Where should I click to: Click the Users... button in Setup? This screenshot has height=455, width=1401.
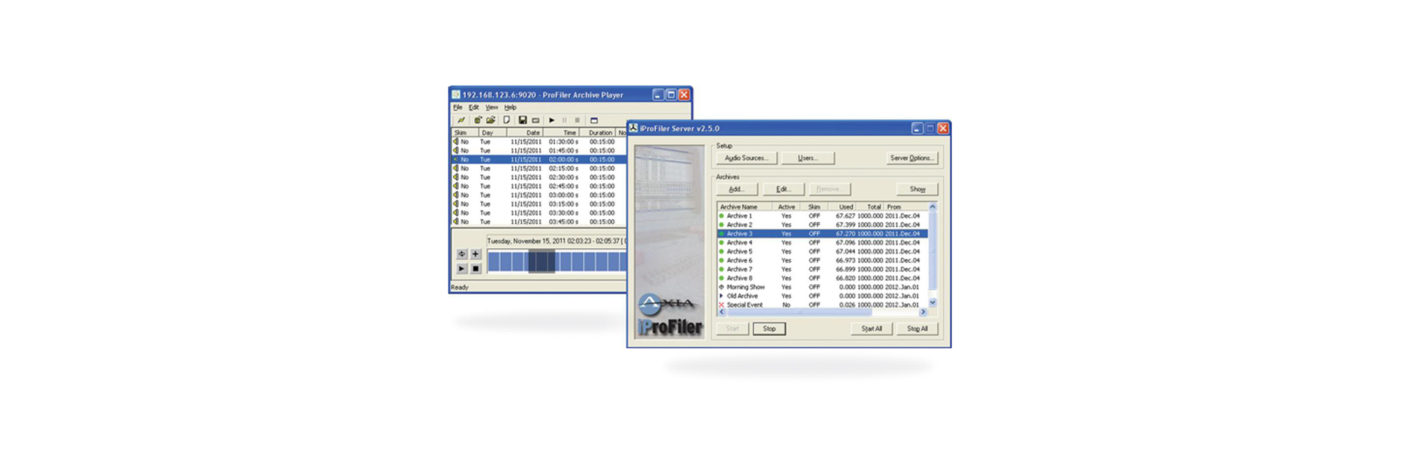point(808,158)
